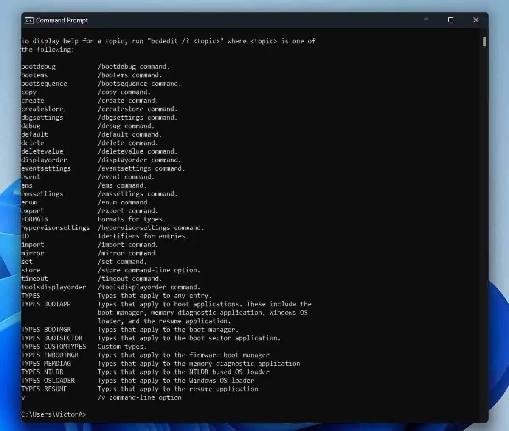
Task: Click the "/createstore command." description text
Action: click(138, 109)
